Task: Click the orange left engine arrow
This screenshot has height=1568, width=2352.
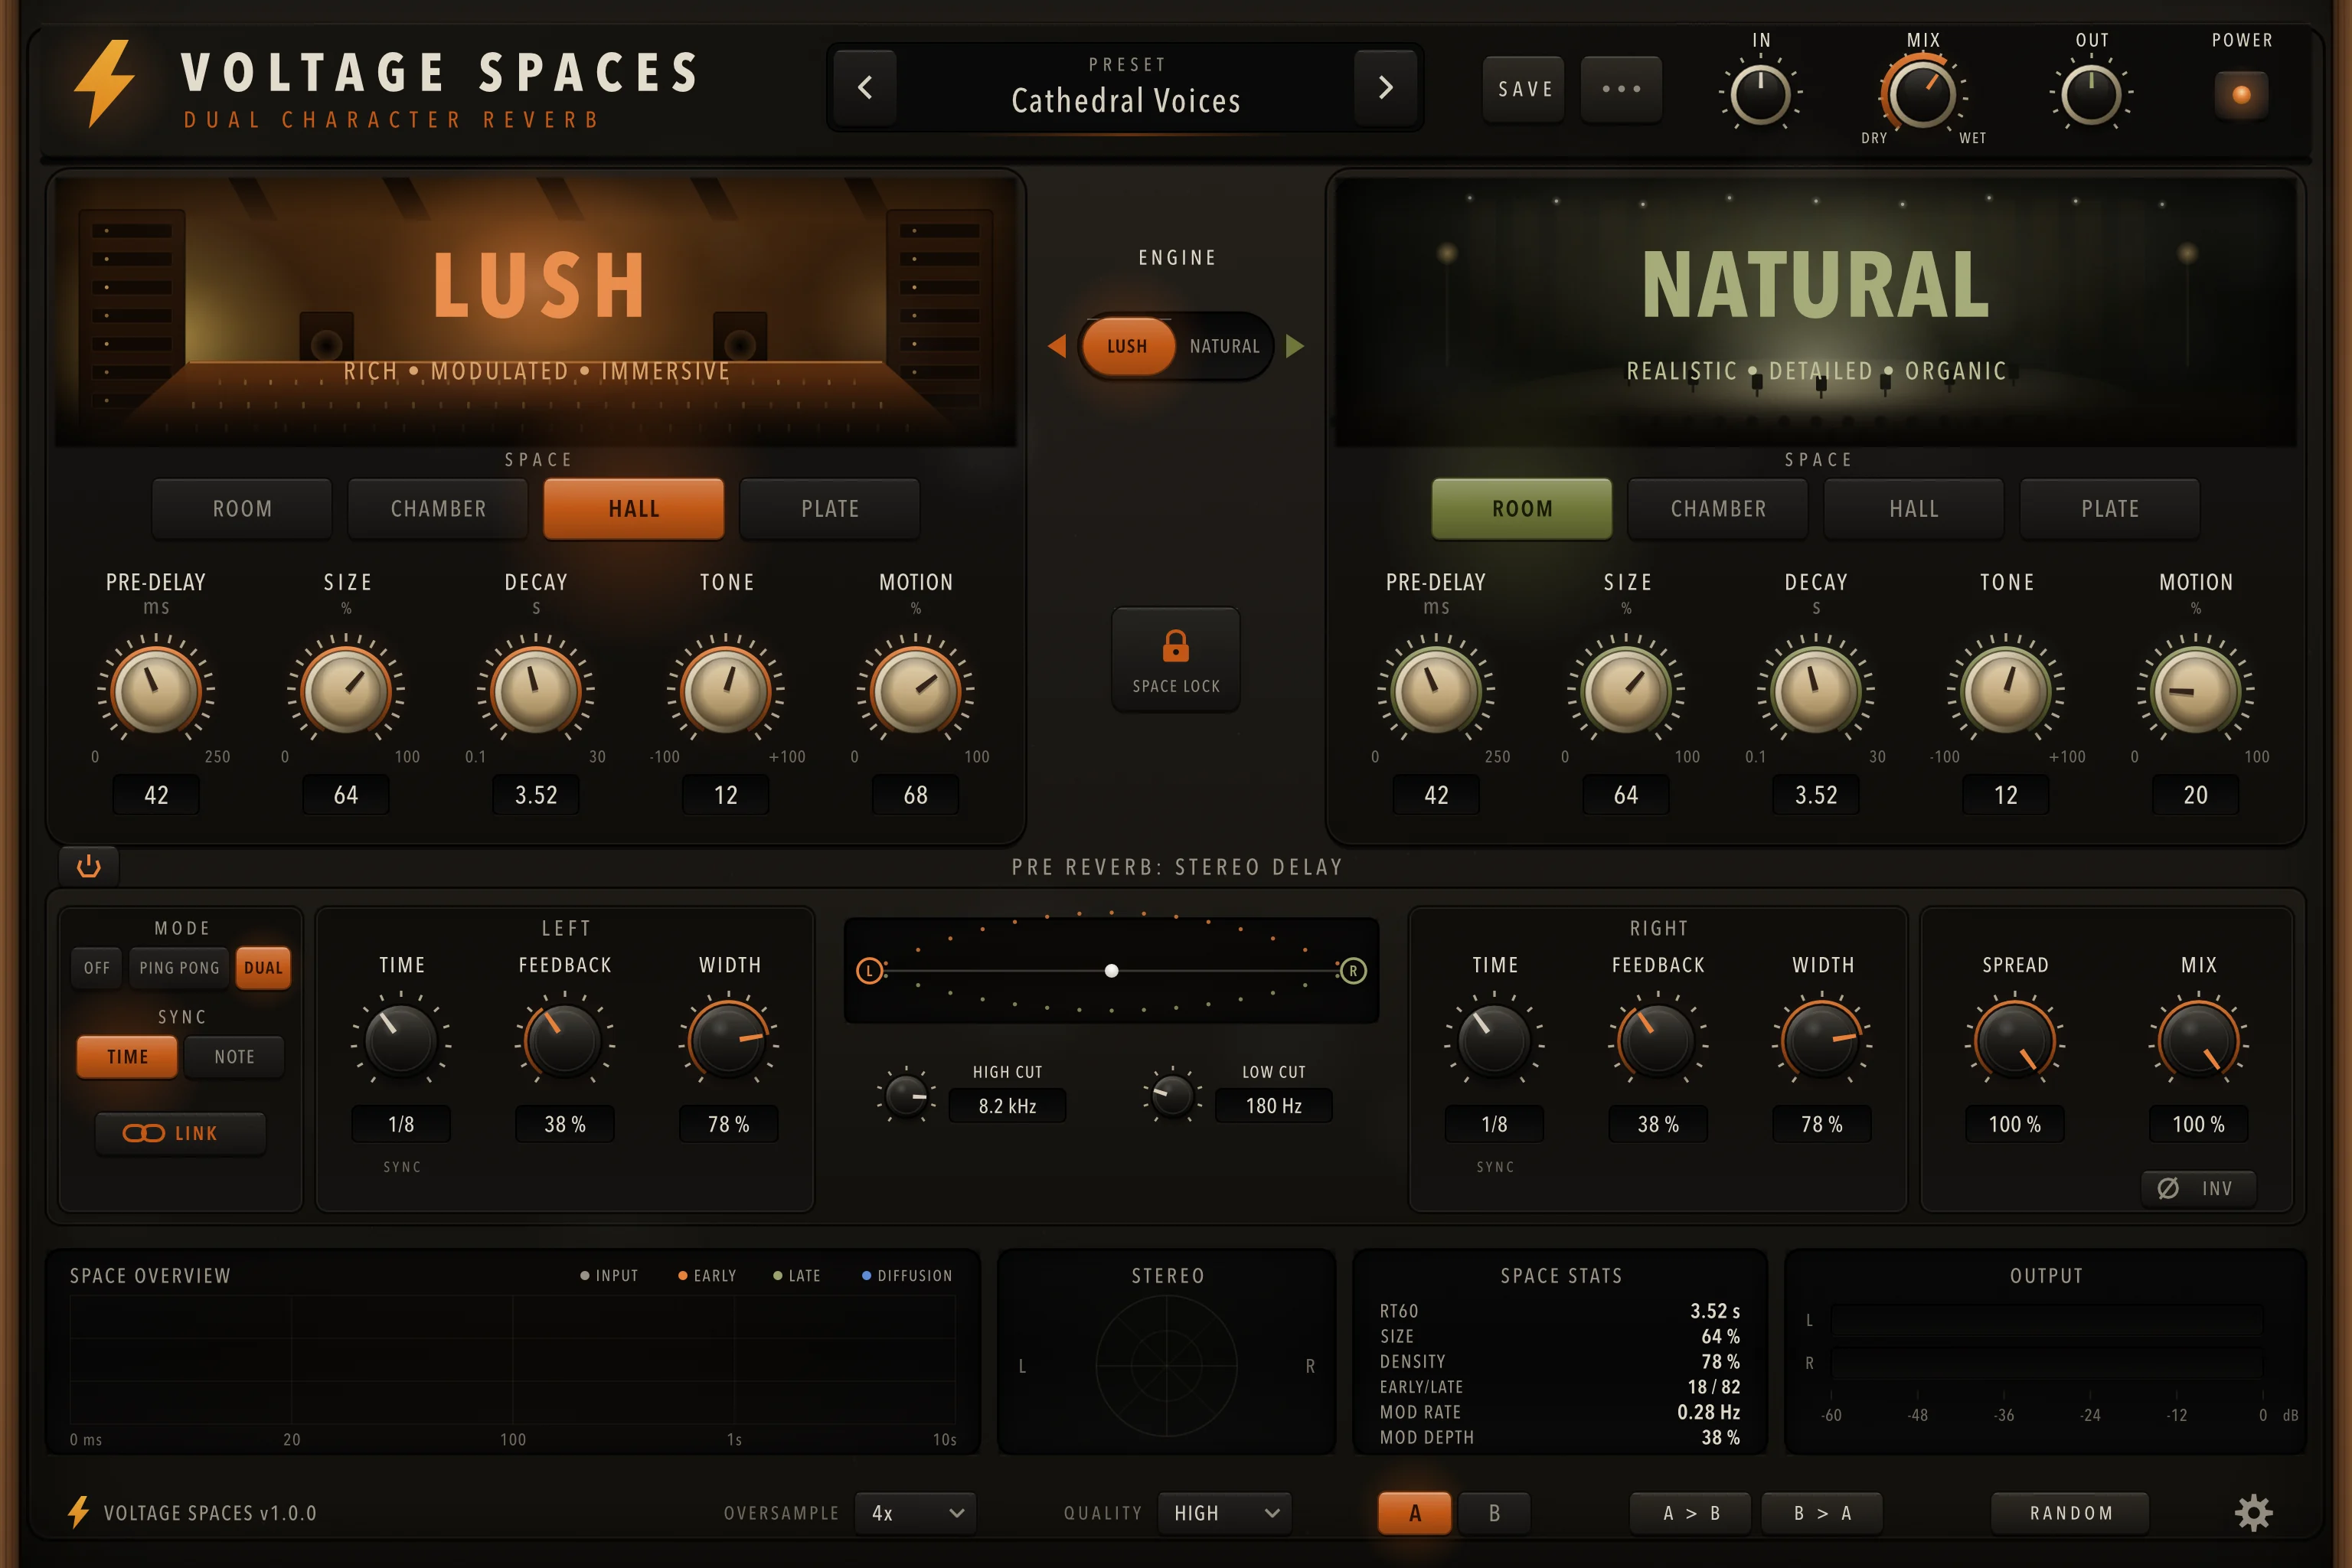Action: pyautogui.click(x=1057, y=346)
